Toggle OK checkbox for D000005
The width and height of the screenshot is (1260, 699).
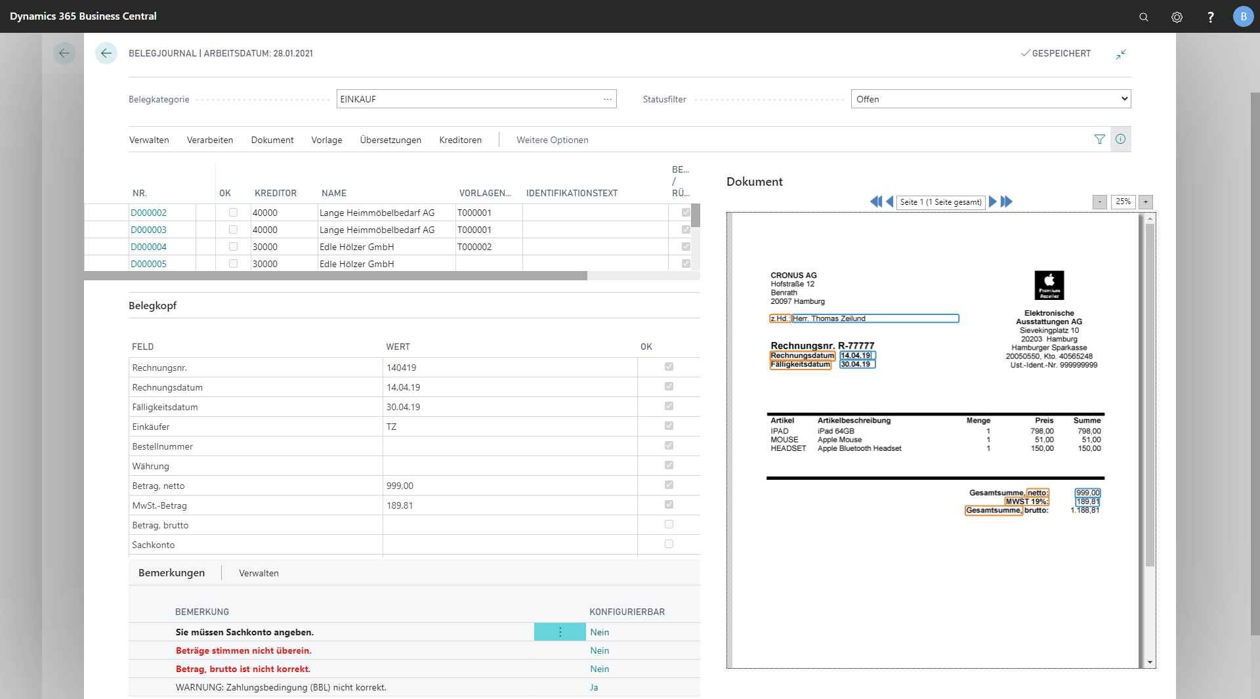point(233,264)
